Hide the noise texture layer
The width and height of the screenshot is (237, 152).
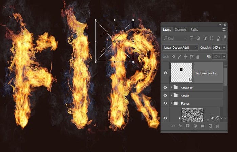click(x=165, y=118)
